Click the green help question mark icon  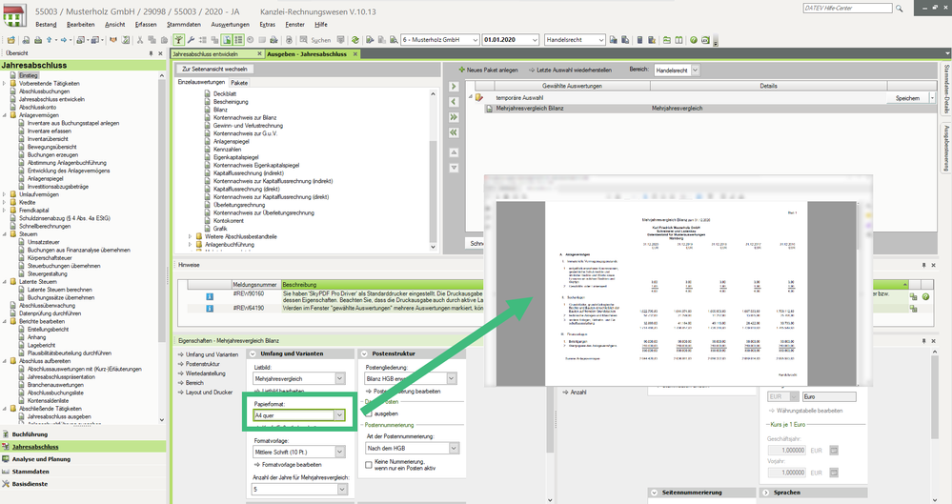694,40
